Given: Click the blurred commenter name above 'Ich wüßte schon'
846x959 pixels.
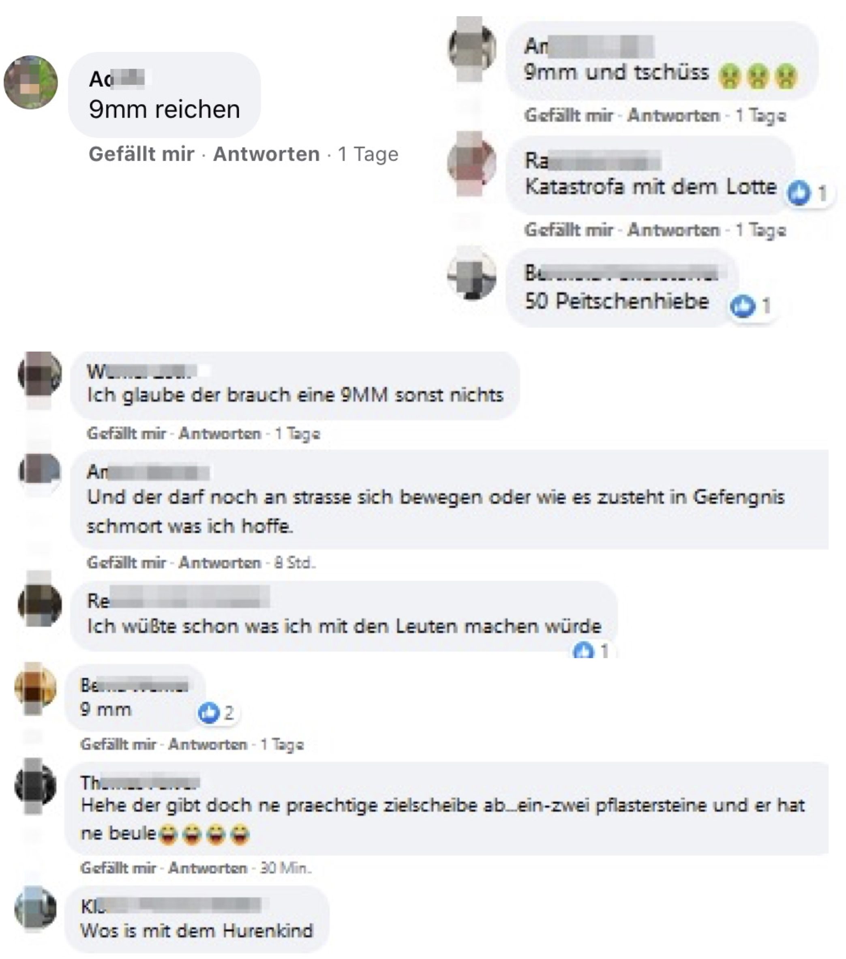Looking at the screenshot, I should tap(178, 601).
